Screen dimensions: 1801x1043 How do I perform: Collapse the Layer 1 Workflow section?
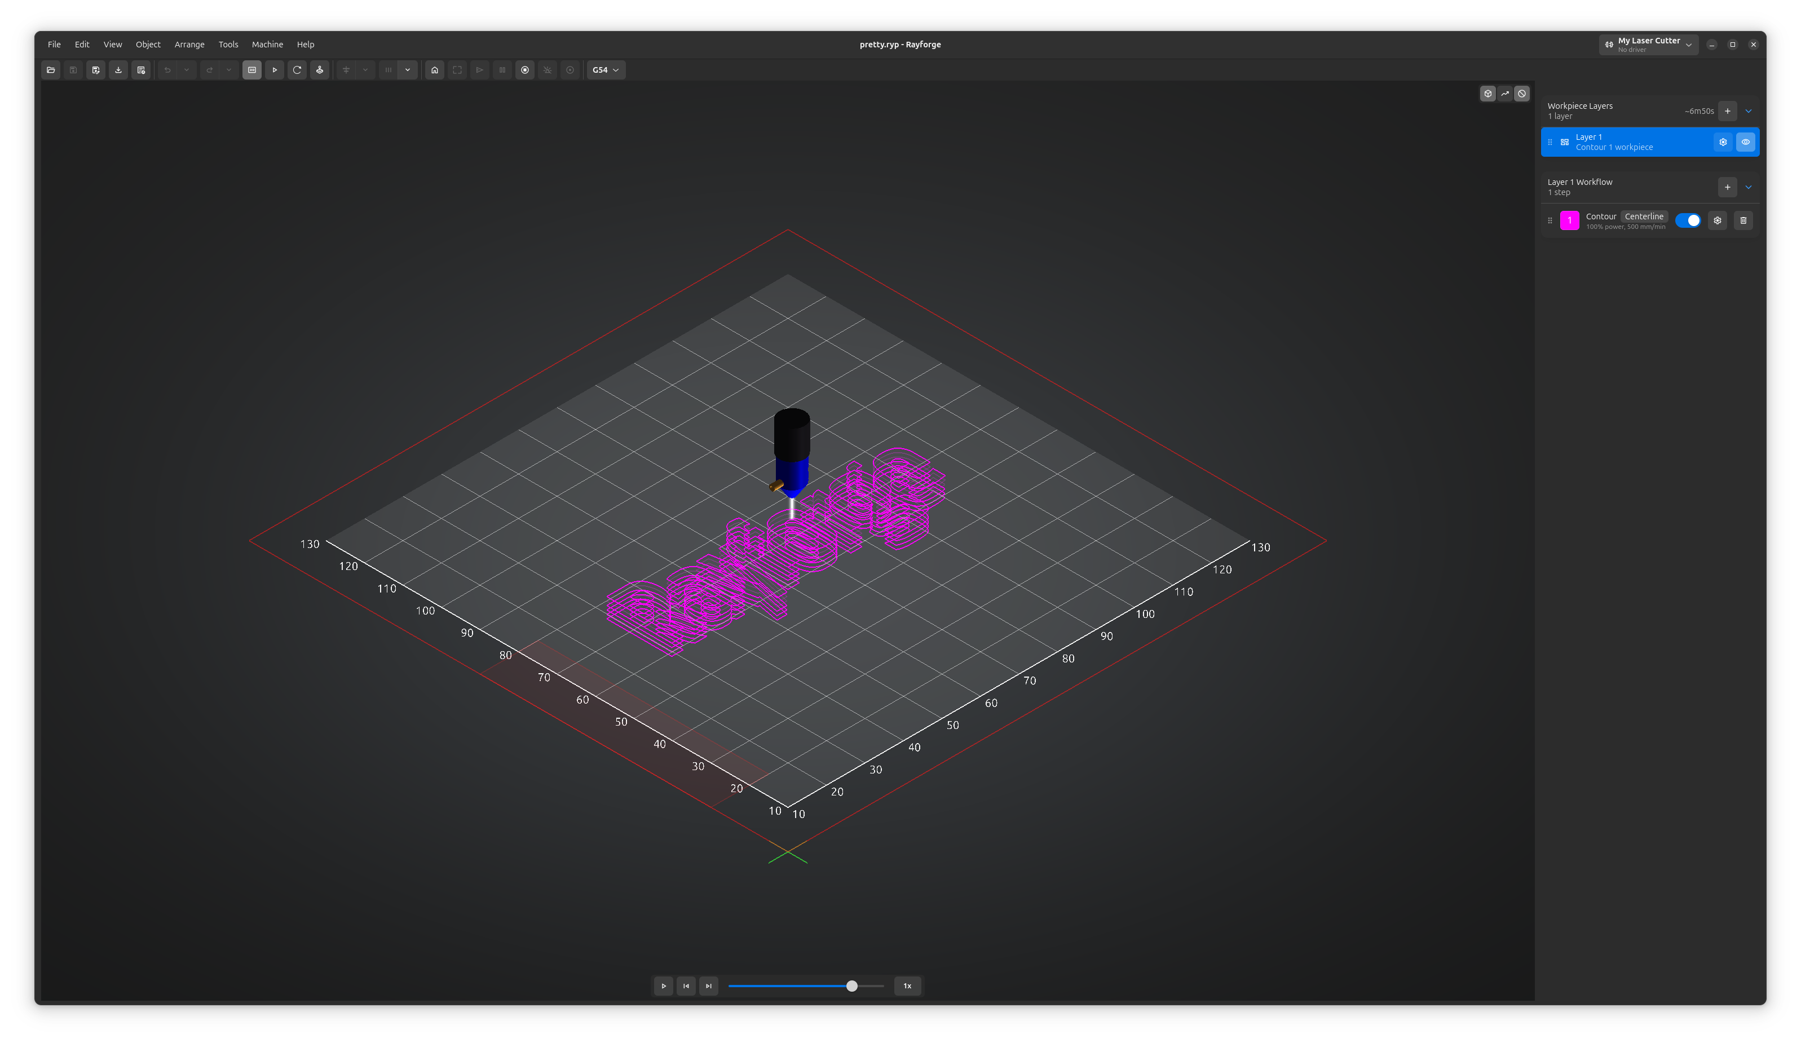pos(1749,187)
